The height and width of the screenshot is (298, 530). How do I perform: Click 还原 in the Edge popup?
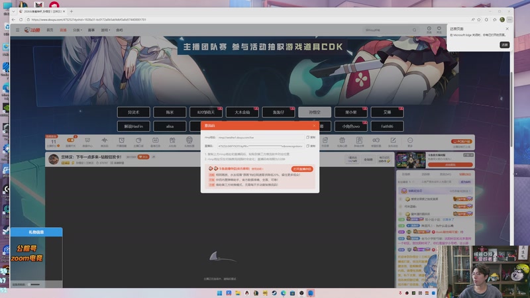pyautogui.click(x=505, y=44)
